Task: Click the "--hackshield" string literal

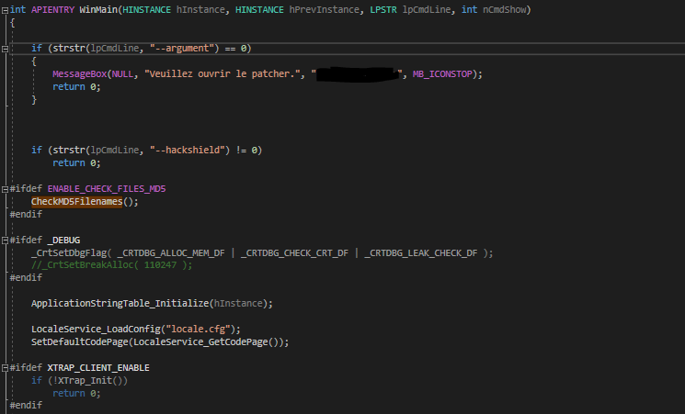Action: 189,150
